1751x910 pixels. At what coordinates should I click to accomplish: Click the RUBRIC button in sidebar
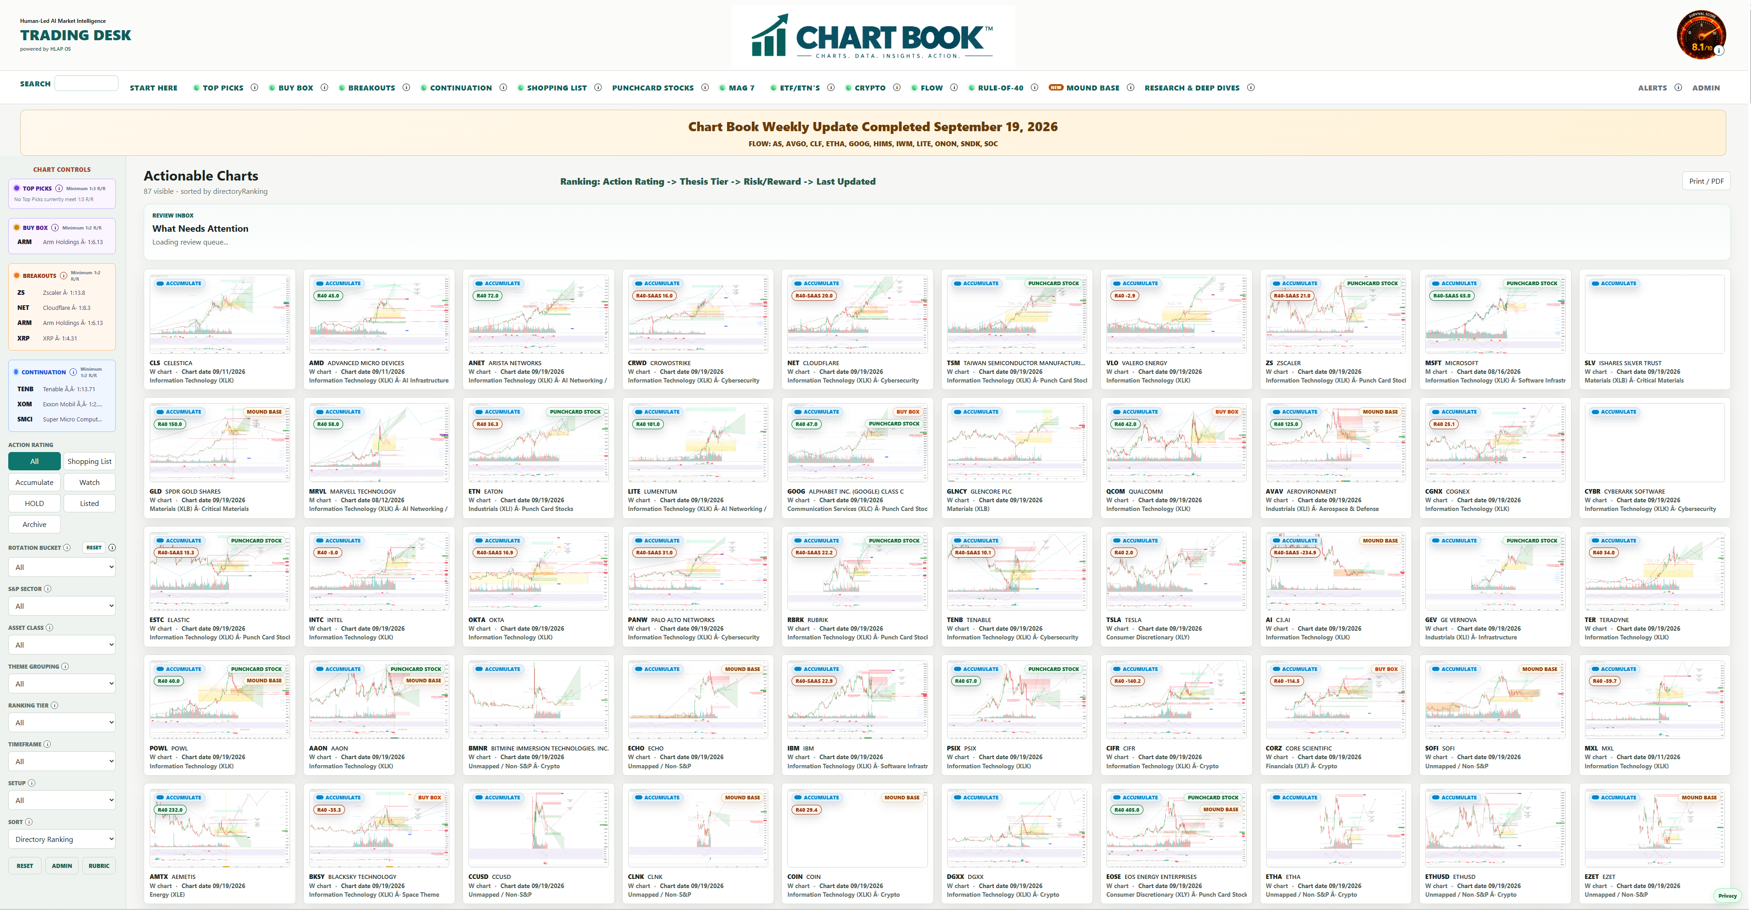click(x=99, y=866)
